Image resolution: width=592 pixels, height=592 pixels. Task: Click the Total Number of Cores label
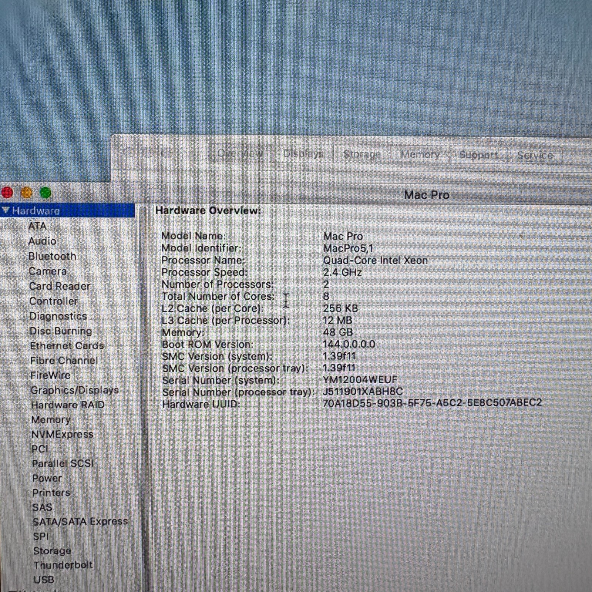tap(218, 296)
